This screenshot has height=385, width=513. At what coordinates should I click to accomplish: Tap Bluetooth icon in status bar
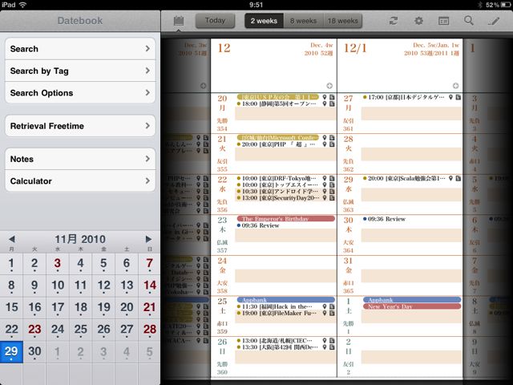pos(480,5)
